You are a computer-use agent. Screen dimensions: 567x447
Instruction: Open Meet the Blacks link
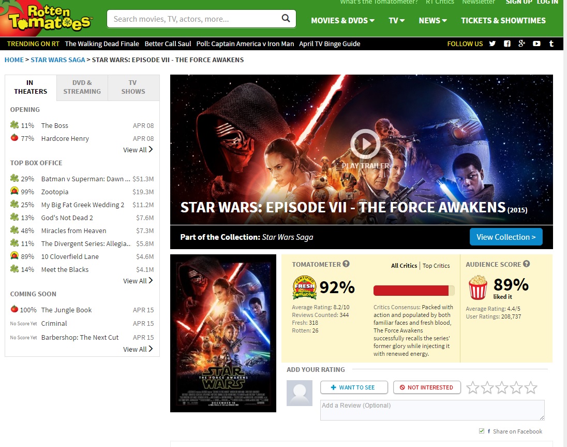pyautogui.click(x=65, y=269)
